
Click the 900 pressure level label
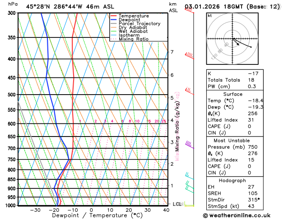point(13,188)
